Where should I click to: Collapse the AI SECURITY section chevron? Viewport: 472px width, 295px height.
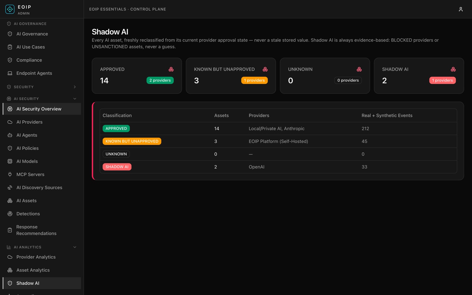click(x=75, y=99)
